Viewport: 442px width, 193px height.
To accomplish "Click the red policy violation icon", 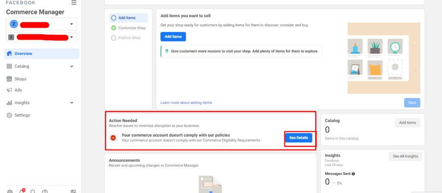I will [113, 138].
